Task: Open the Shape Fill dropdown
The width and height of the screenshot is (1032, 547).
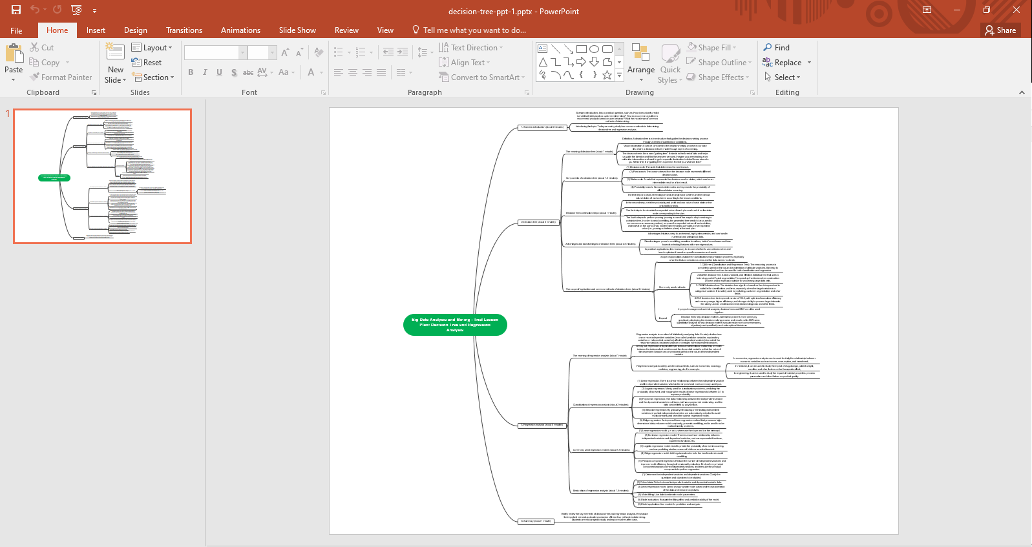Action: [711, 48]
